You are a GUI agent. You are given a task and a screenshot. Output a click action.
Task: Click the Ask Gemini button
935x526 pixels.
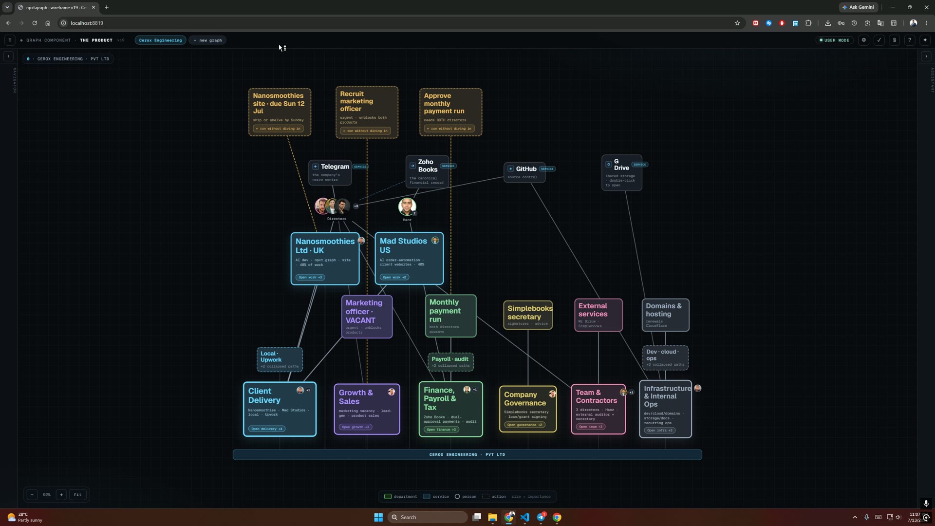(x=858, y=7)
